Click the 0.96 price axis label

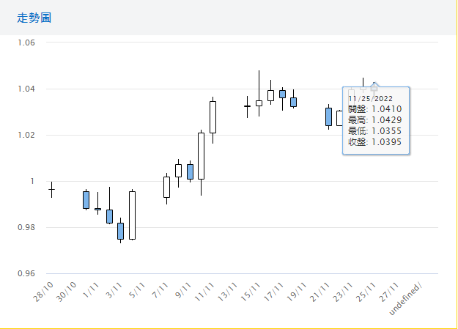pyautogui.click(x=26, y=274)
